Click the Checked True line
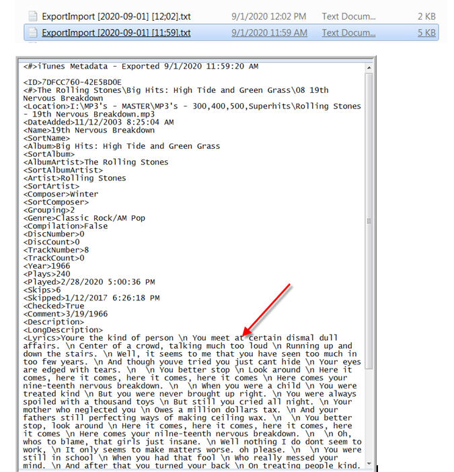Viewport: 454px width, 472px height. pyautogui.click(x=54, y=306)
